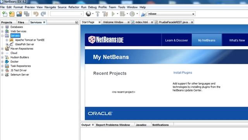The image size is (248, 140).
Task: Open the Profile Project dropdown arrow
Action: tap(137, 14)
